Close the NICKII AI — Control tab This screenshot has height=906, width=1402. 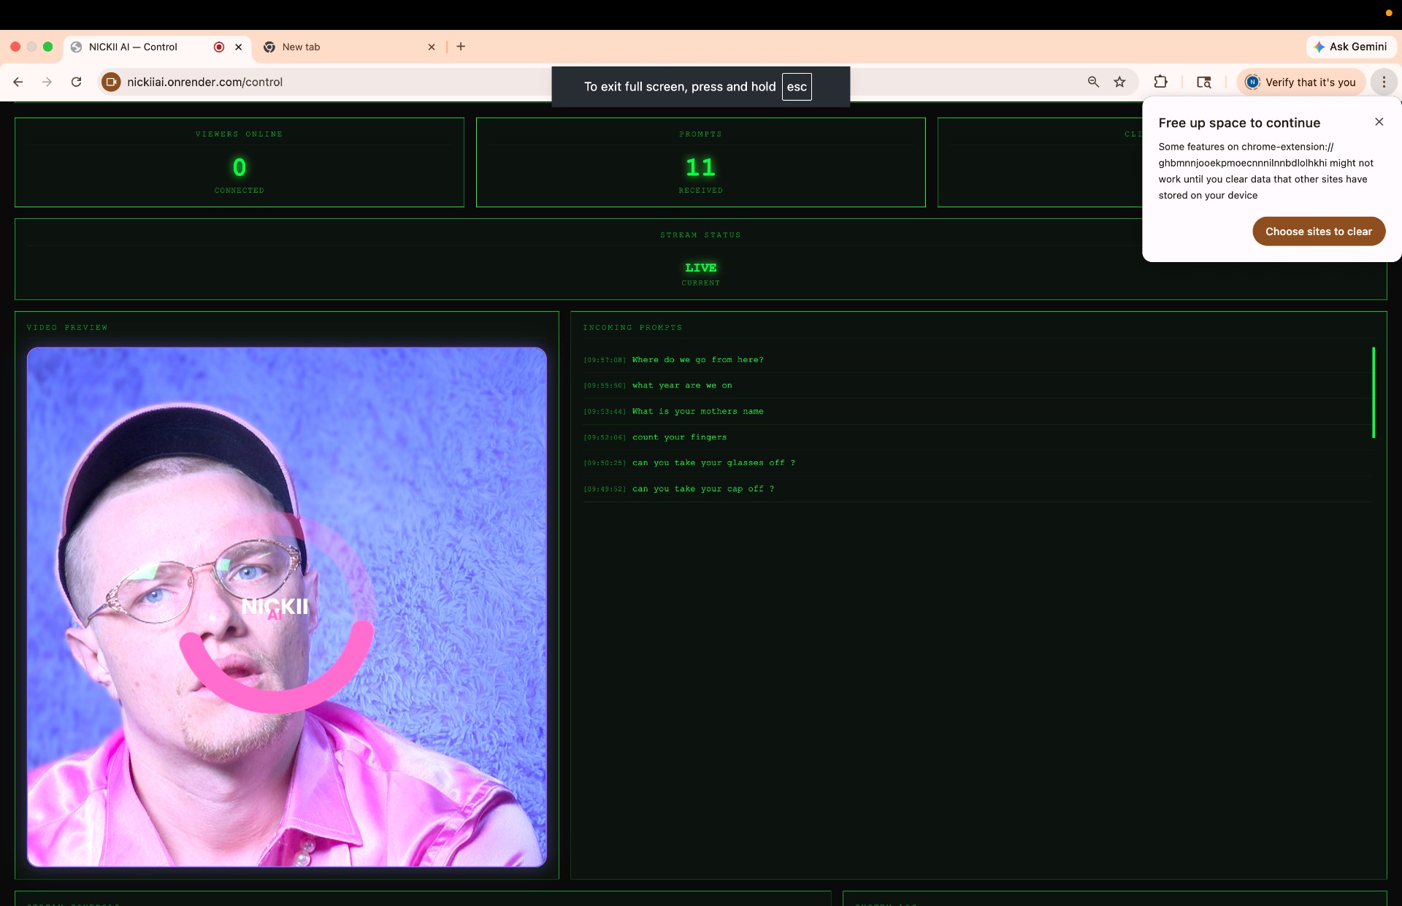point(238,47)
